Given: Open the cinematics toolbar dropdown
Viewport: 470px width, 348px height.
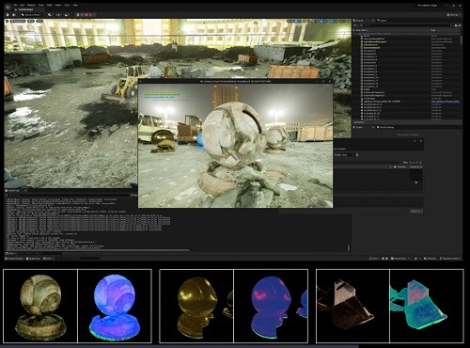Looking at the screenshot, I should [67, 15].
